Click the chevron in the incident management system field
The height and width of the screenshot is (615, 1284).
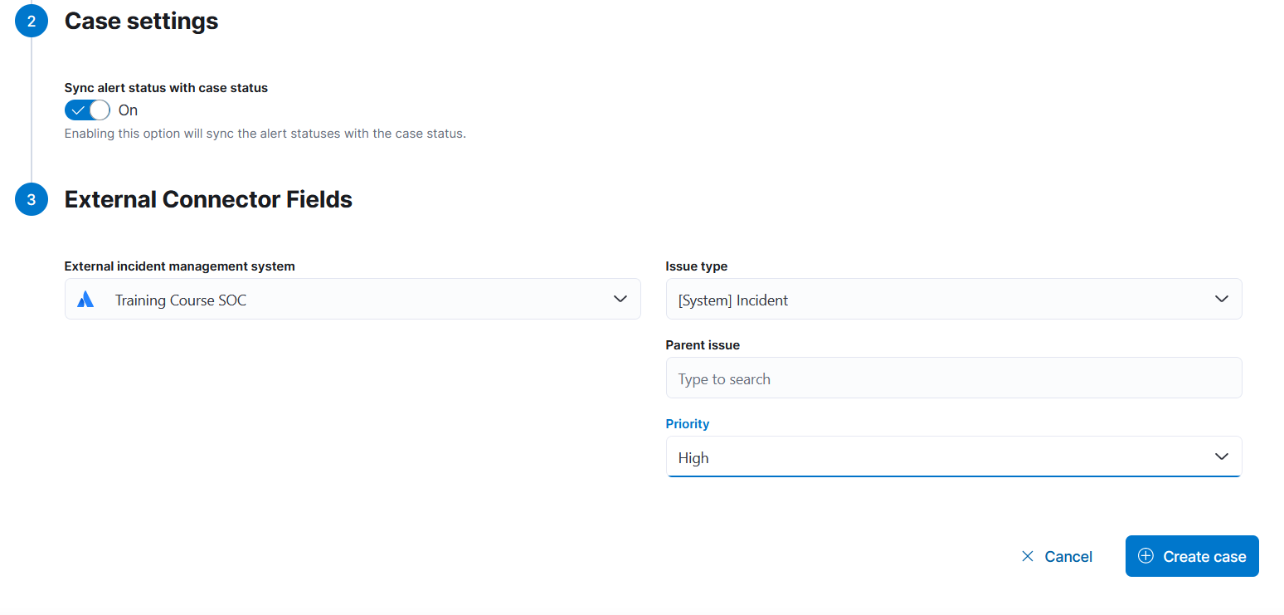(620, 299)
